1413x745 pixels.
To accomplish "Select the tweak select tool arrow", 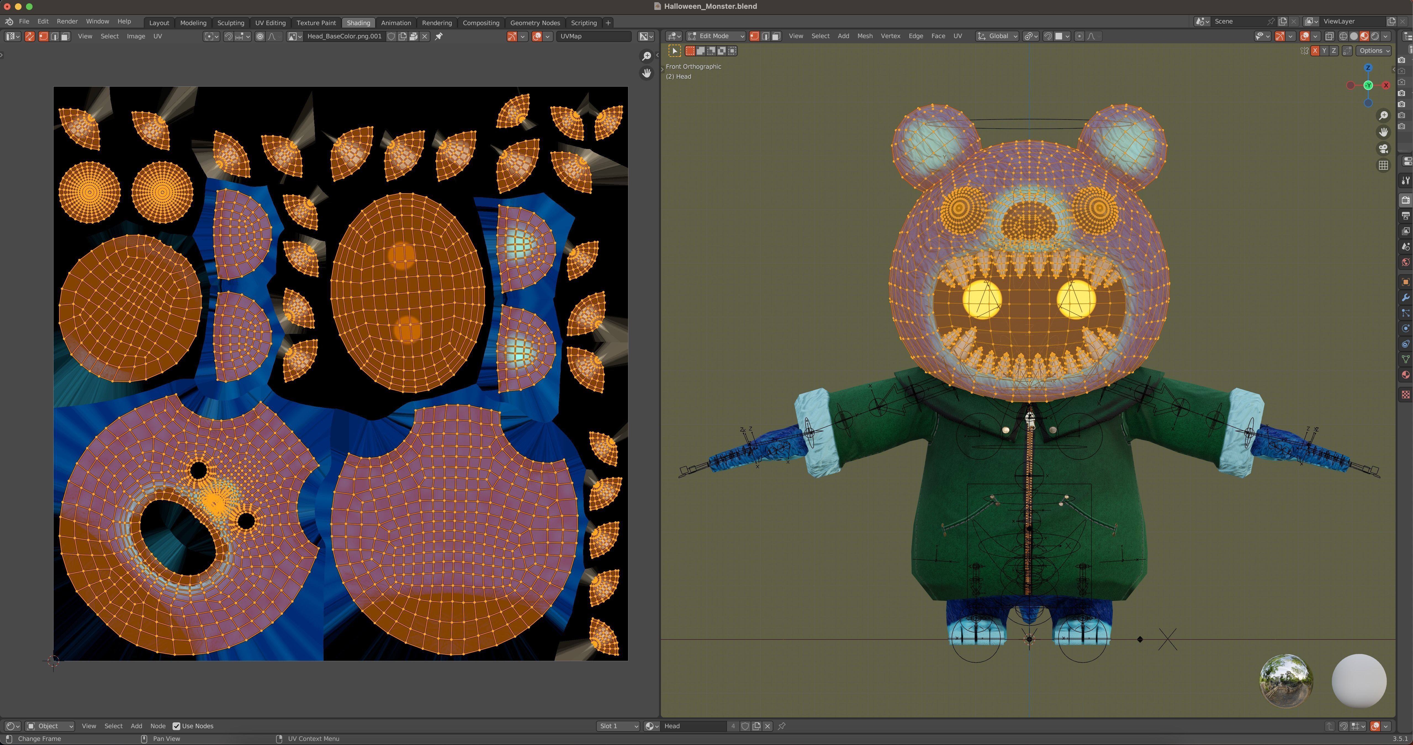I will point(675,51).
